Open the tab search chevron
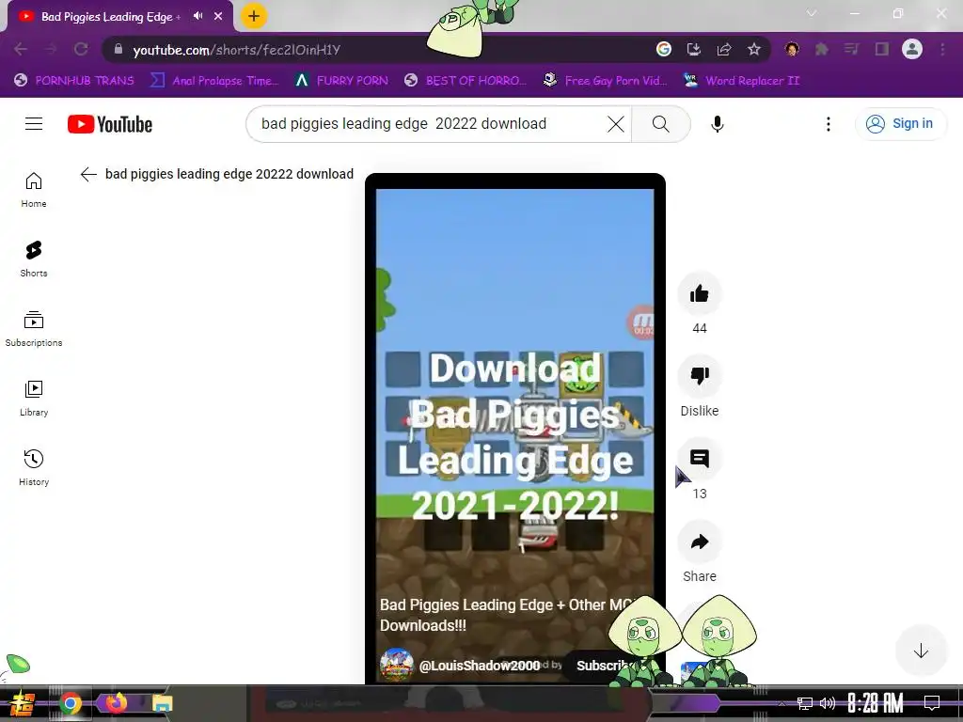963x722 pixels. (812, 13)
